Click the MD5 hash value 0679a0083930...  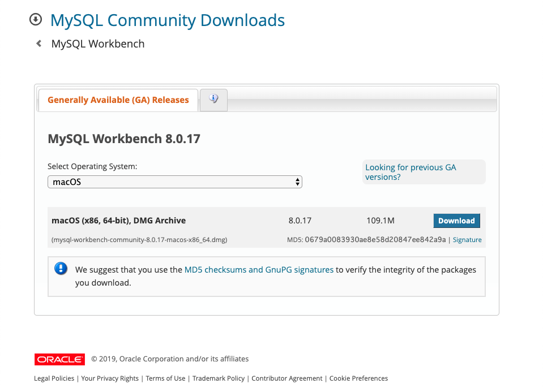(375, 240)
